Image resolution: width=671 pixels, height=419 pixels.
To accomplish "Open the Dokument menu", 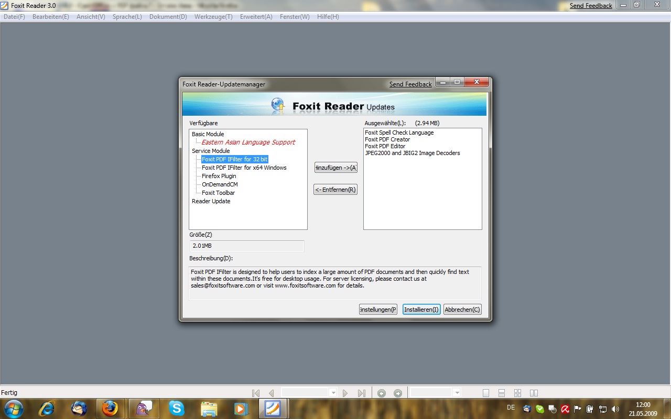I will [168, 17].
